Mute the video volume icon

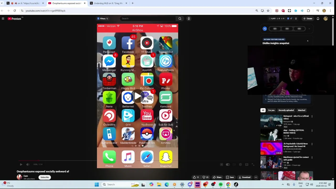[28, 165]
